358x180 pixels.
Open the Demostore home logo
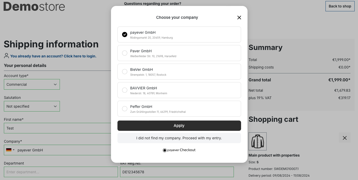tap(34, 6)
